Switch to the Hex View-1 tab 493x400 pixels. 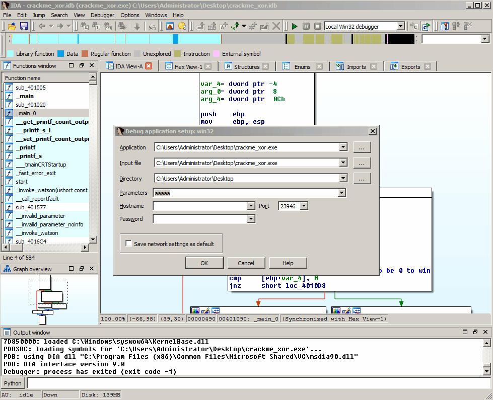(x=188, y=66)
